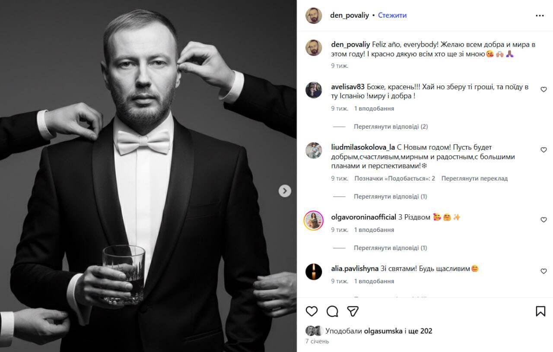Expand replies under olgavoroninaofficial's comment

[x=390, y=248]
